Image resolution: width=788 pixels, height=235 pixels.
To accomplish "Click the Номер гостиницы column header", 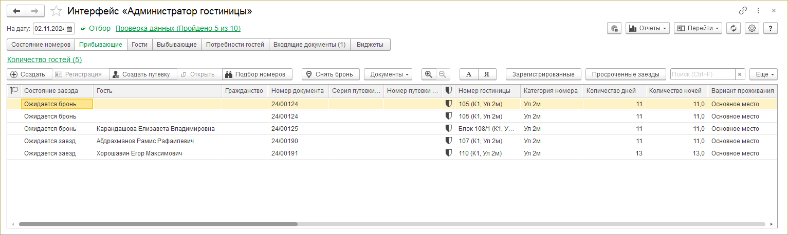I will (487, 91).
